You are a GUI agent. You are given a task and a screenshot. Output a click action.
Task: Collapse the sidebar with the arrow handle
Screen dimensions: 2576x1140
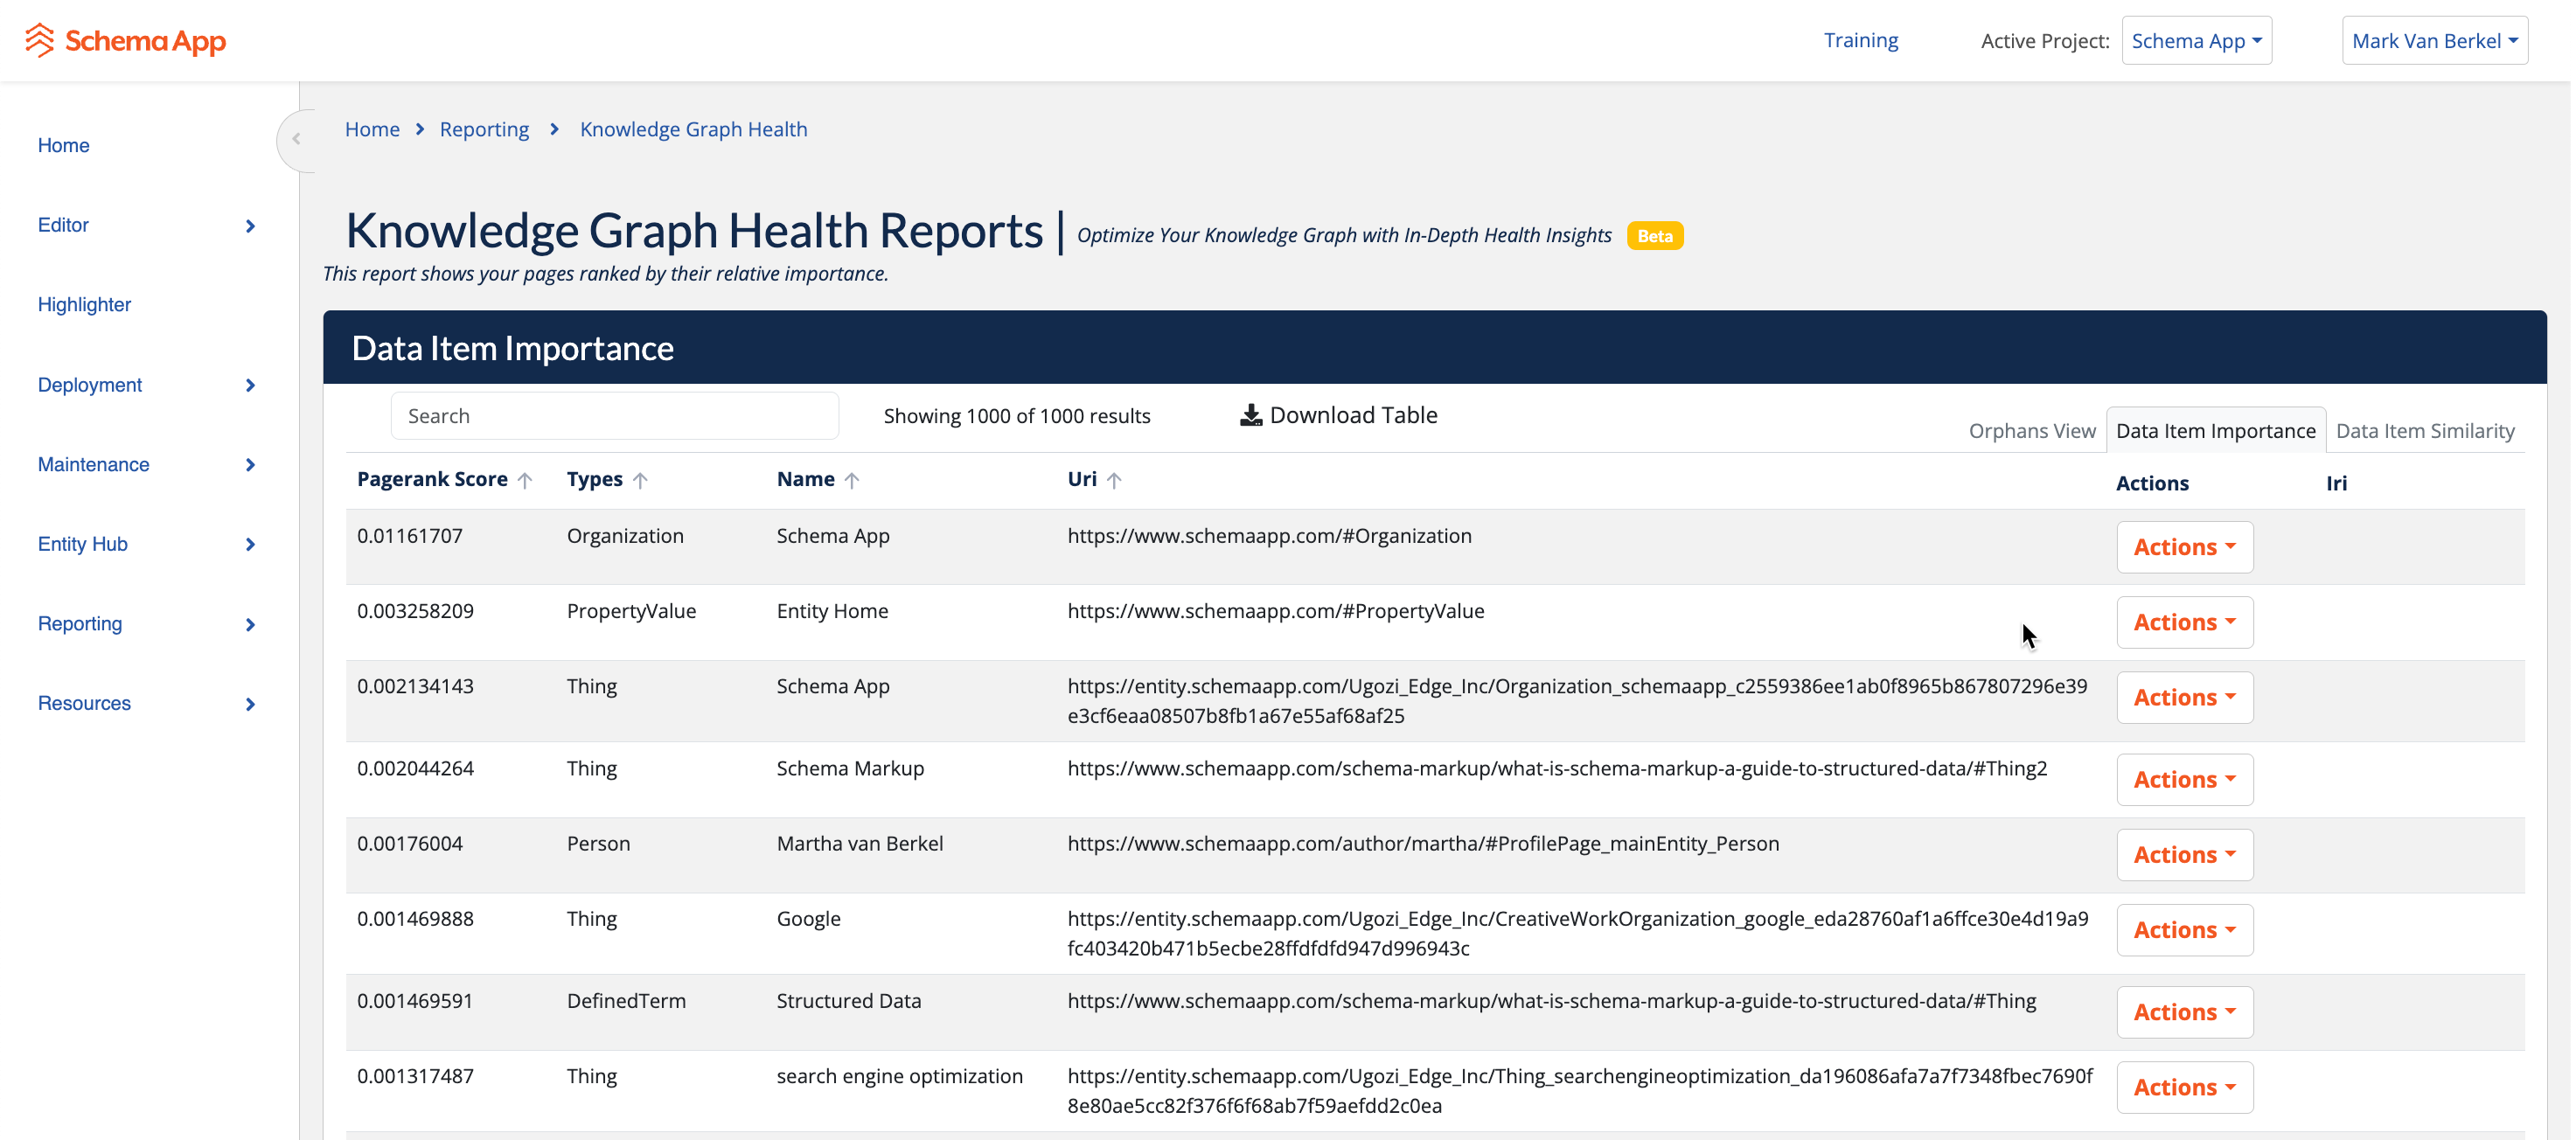click(296, 140)
